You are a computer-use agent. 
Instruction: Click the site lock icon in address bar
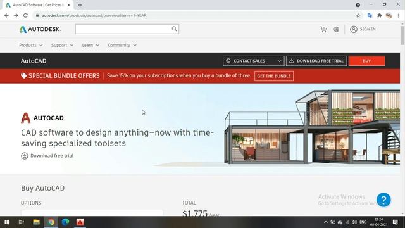point(37,15)
